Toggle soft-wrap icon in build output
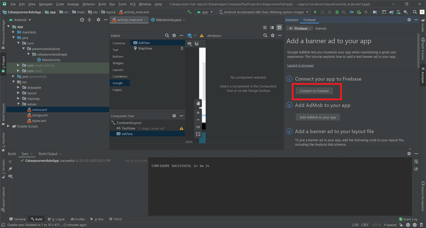This screenshot has height=228, width=426. pyautogui.click(x=416, y=162)
